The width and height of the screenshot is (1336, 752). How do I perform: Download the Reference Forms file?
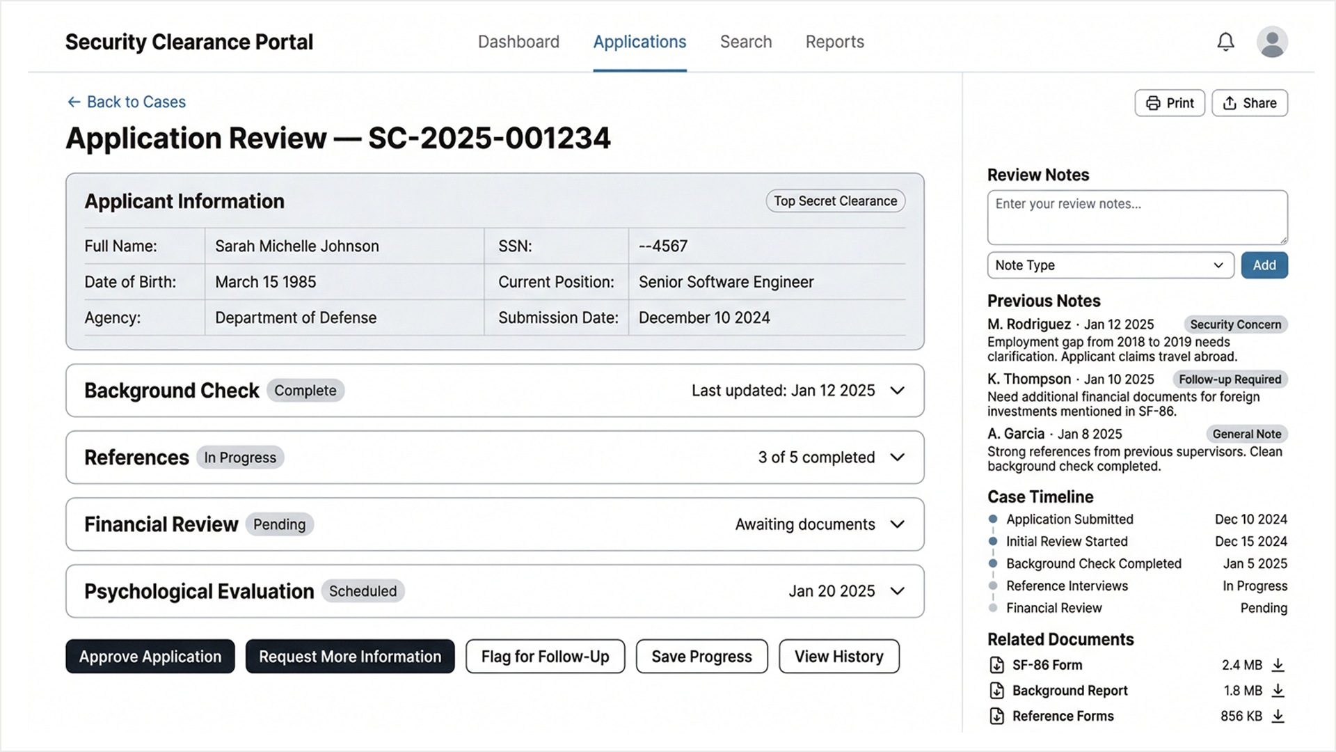pyautogui.click(x=1278, y=716)
